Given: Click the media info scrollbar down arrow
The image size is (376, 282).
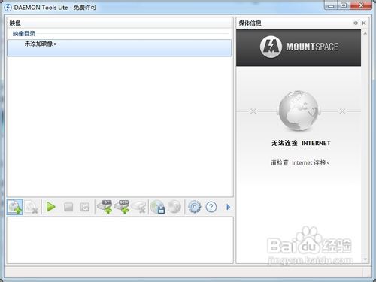Looking at the screenshot, I should 365,259.
